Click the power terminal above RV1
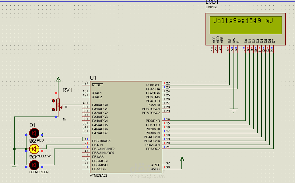This screenshot has width=295, height=183. pyautogui.click(x=58, y=79)
